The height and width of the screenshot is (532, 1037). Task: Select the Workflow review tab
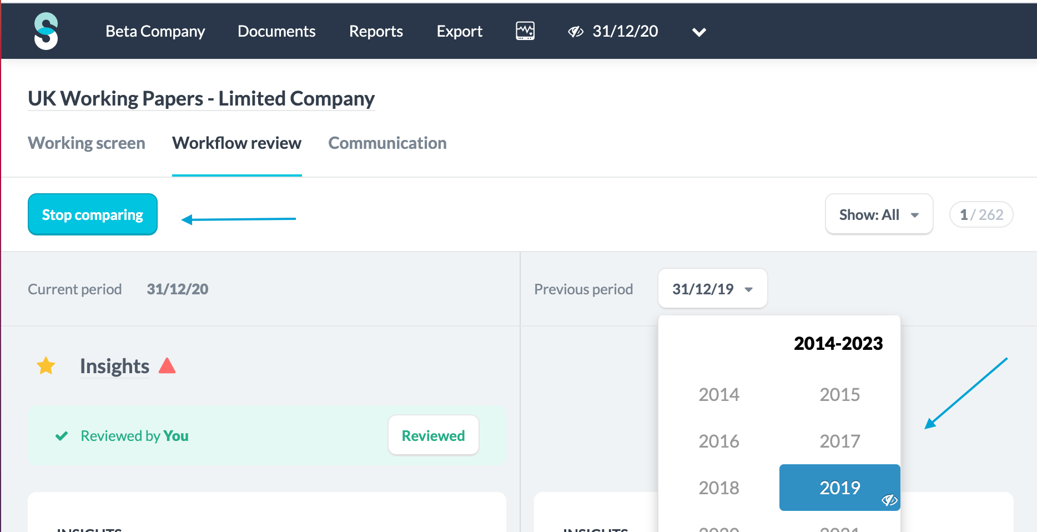(x=236, y=143)
